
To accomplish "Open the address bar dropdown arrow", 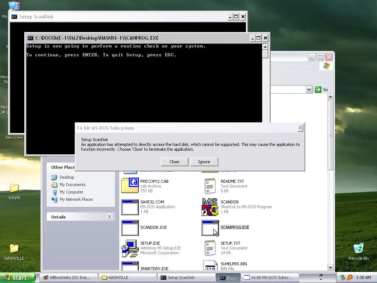I will 309,90.
